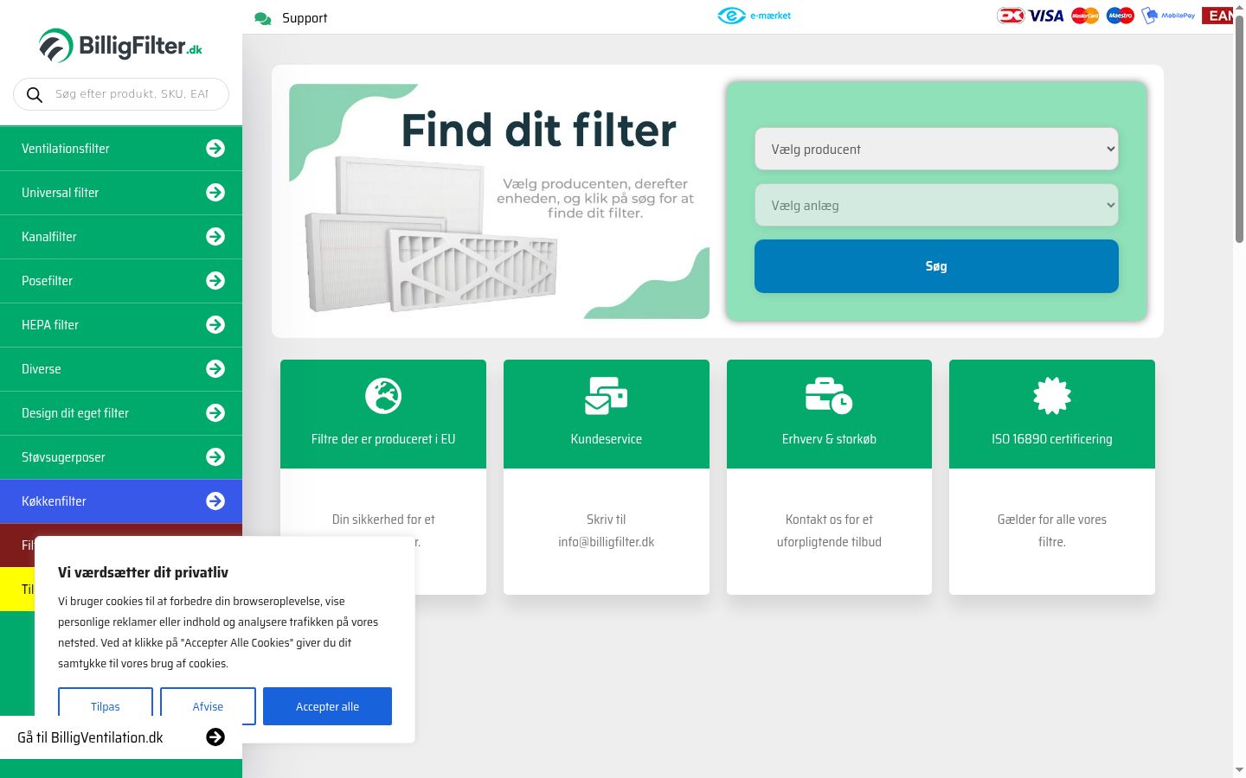
Task: Click the Afvise cookies button
Action: [208, 706]
